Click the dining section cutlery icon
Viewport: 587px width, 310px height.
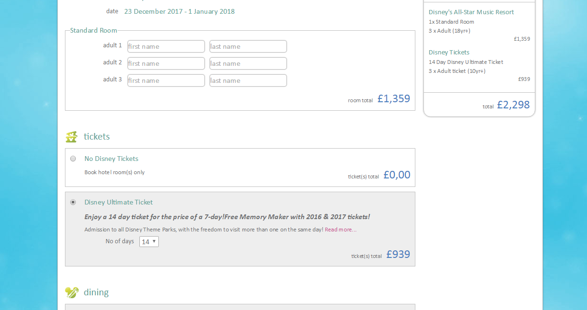[x=72, y=292]
